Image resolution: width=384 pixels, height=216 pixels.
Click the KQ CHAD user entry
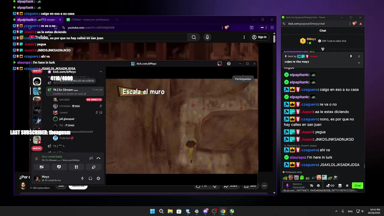(x=77, y=125)
